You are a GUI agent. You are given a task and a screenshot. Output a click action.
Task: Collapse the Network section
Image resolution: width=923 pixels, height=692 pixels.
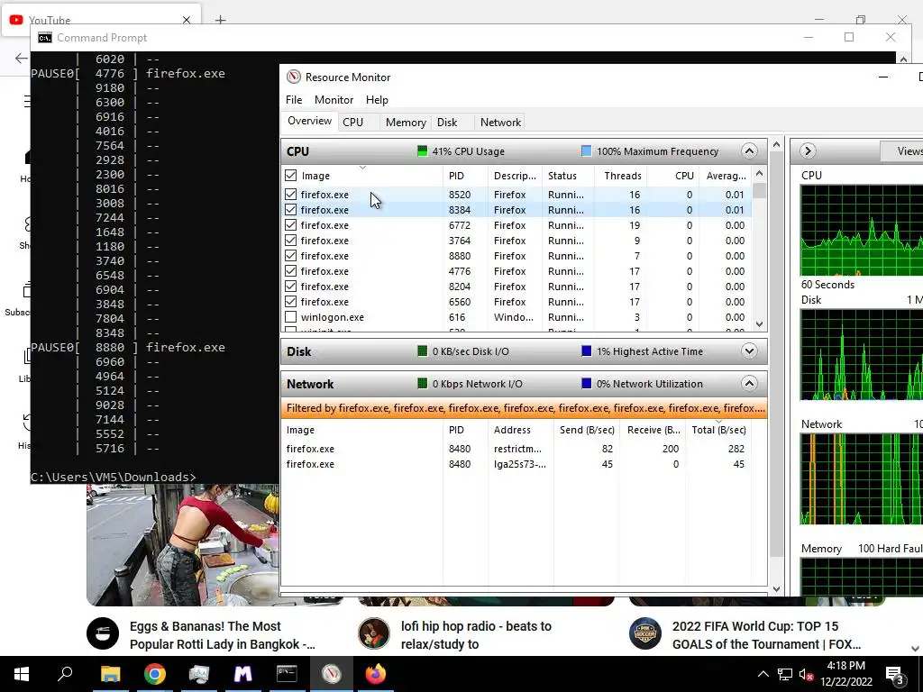[x=749, y=384]
